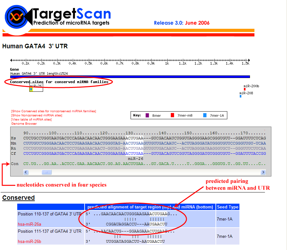Click the red miR-200b site marker
Image resolution: width=287 pixels, height=250 pixels.
click(245, 89)
